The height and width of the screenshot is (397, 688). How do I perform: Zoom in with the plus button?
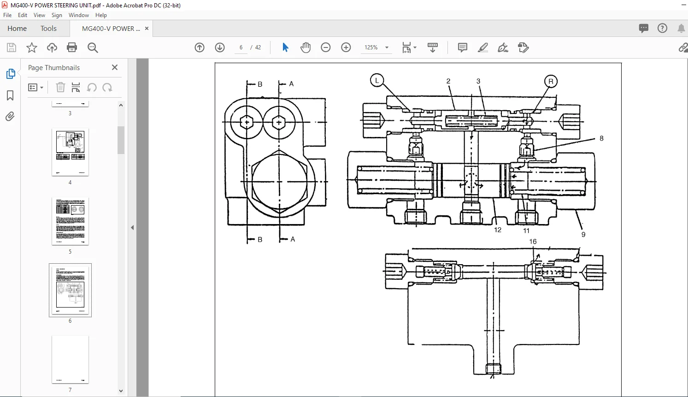coord(346,47)
